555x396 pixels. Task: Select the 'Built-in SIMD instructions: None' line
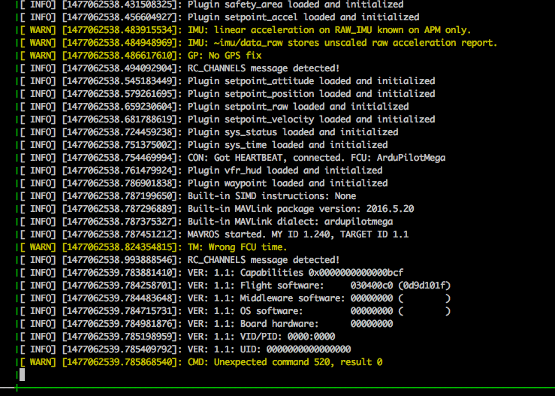point(188,196)
